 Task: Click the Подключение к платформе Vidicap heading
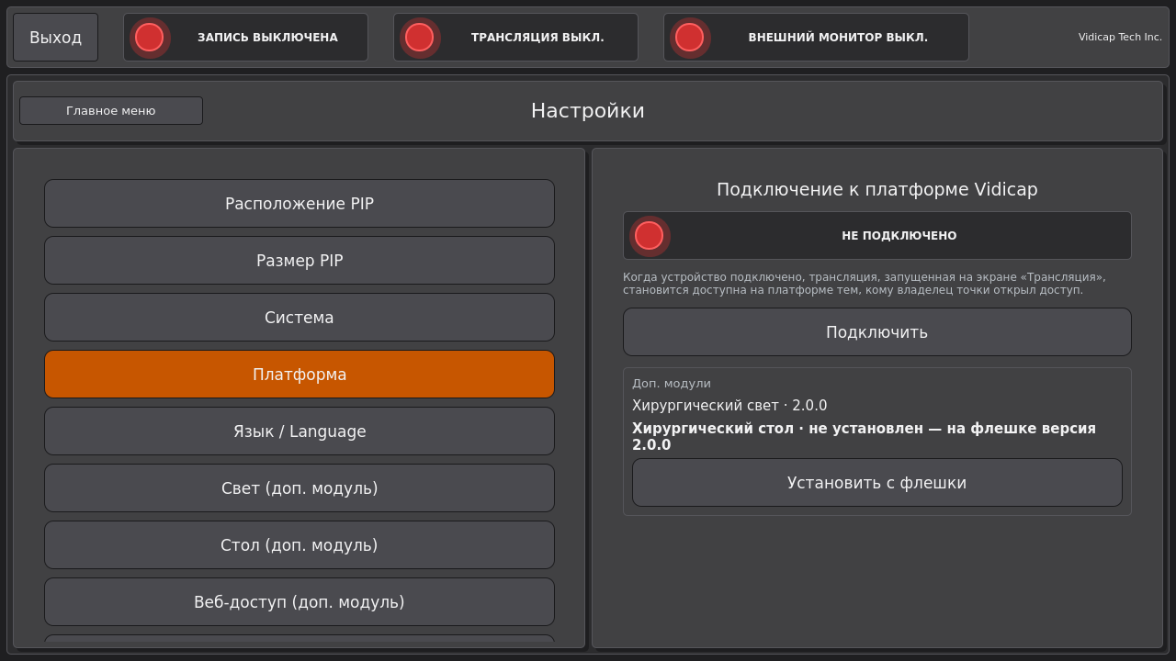[x=877, y=189]
